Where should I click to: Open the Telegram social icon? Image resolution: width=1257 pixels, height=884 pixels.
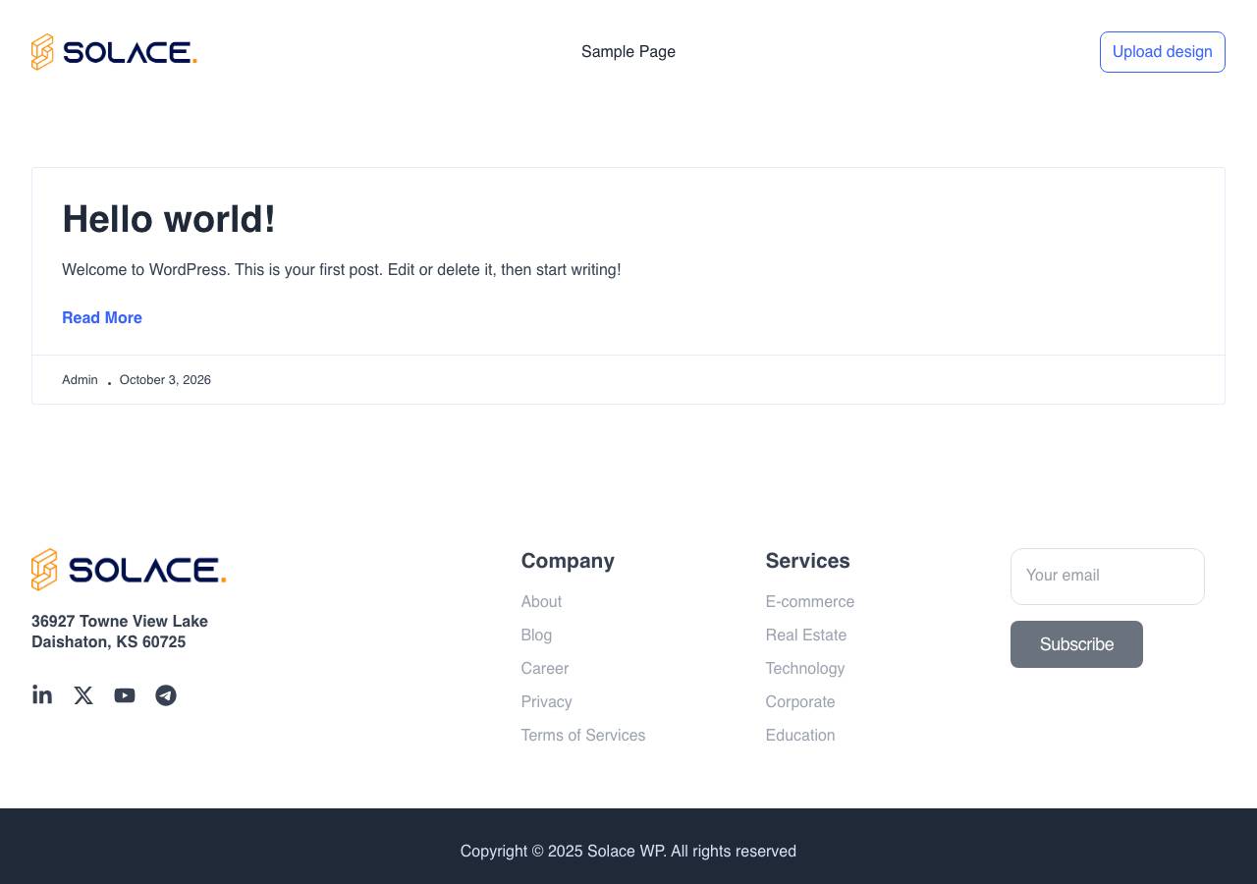[x=166, y=695]
